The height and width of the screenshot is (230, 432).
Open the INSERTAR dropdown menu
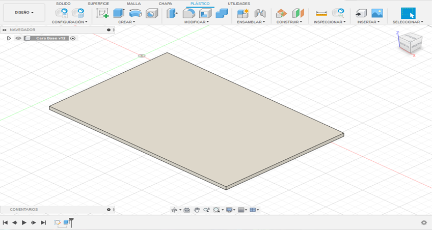tap(368, 22)
